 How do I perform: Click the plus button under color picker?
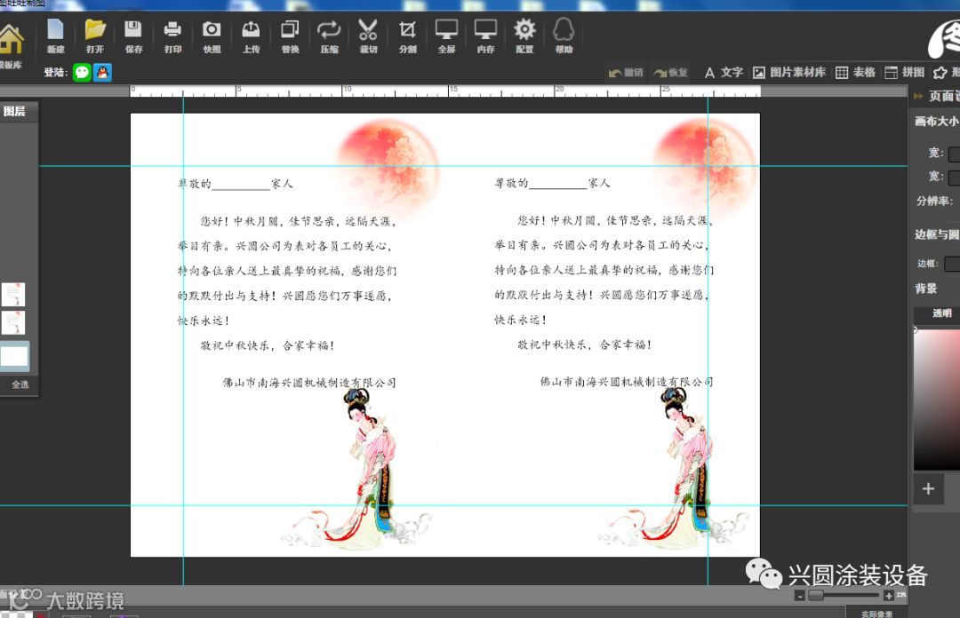click(x=929, y=488)
